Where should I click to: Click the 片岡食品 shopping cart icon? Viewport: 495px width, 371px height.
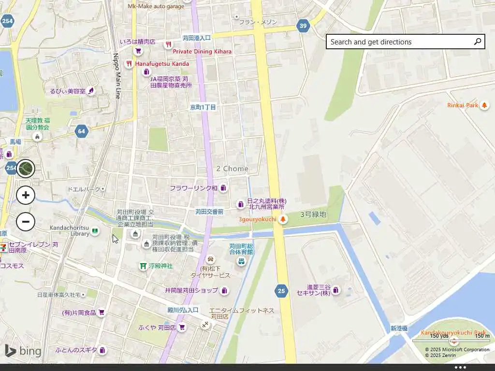(x=102, y=313)
